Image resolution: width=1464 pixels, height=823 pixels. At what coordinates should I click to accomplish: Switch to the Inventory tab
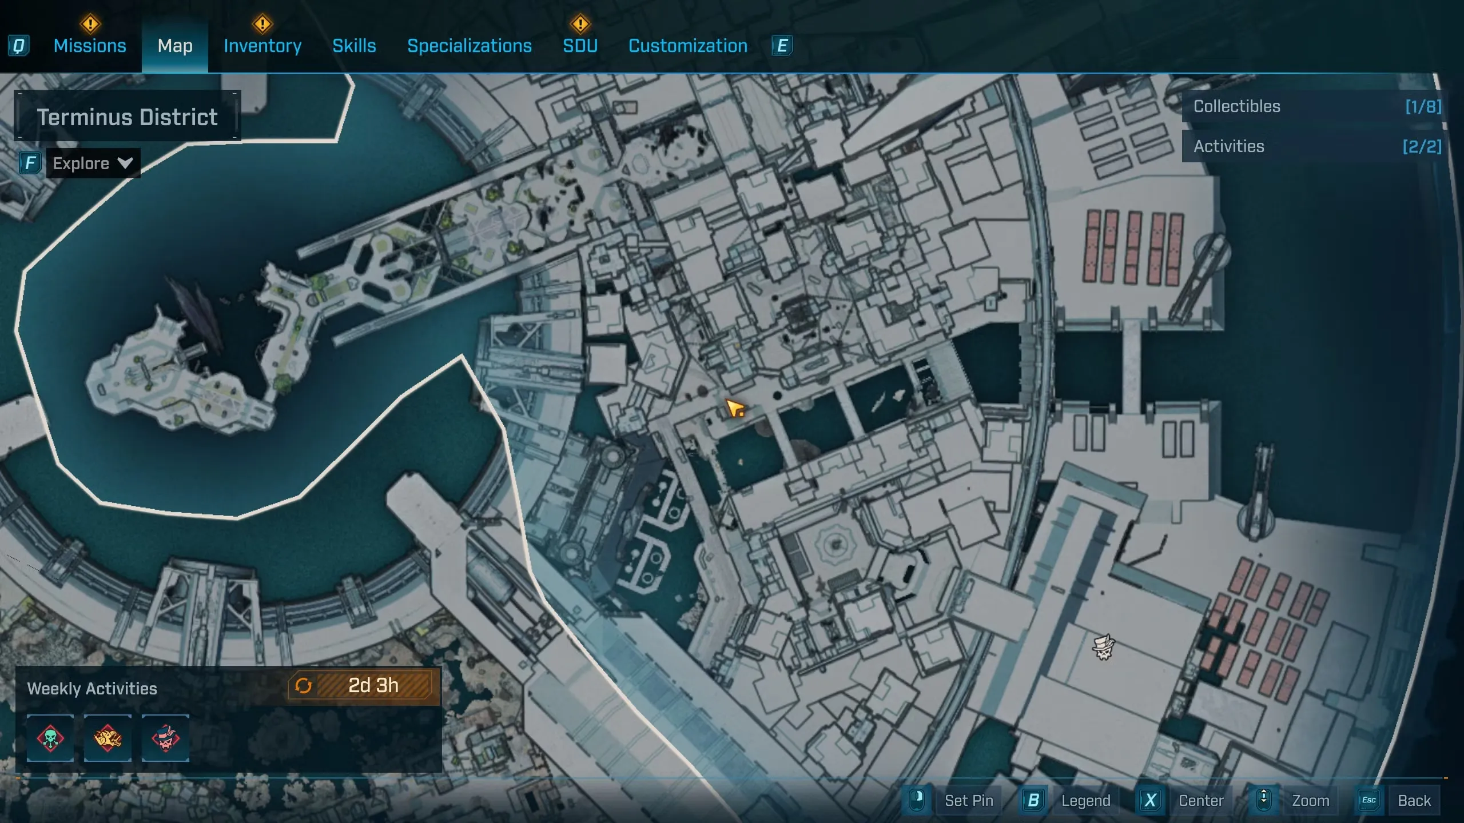(262, 46)
